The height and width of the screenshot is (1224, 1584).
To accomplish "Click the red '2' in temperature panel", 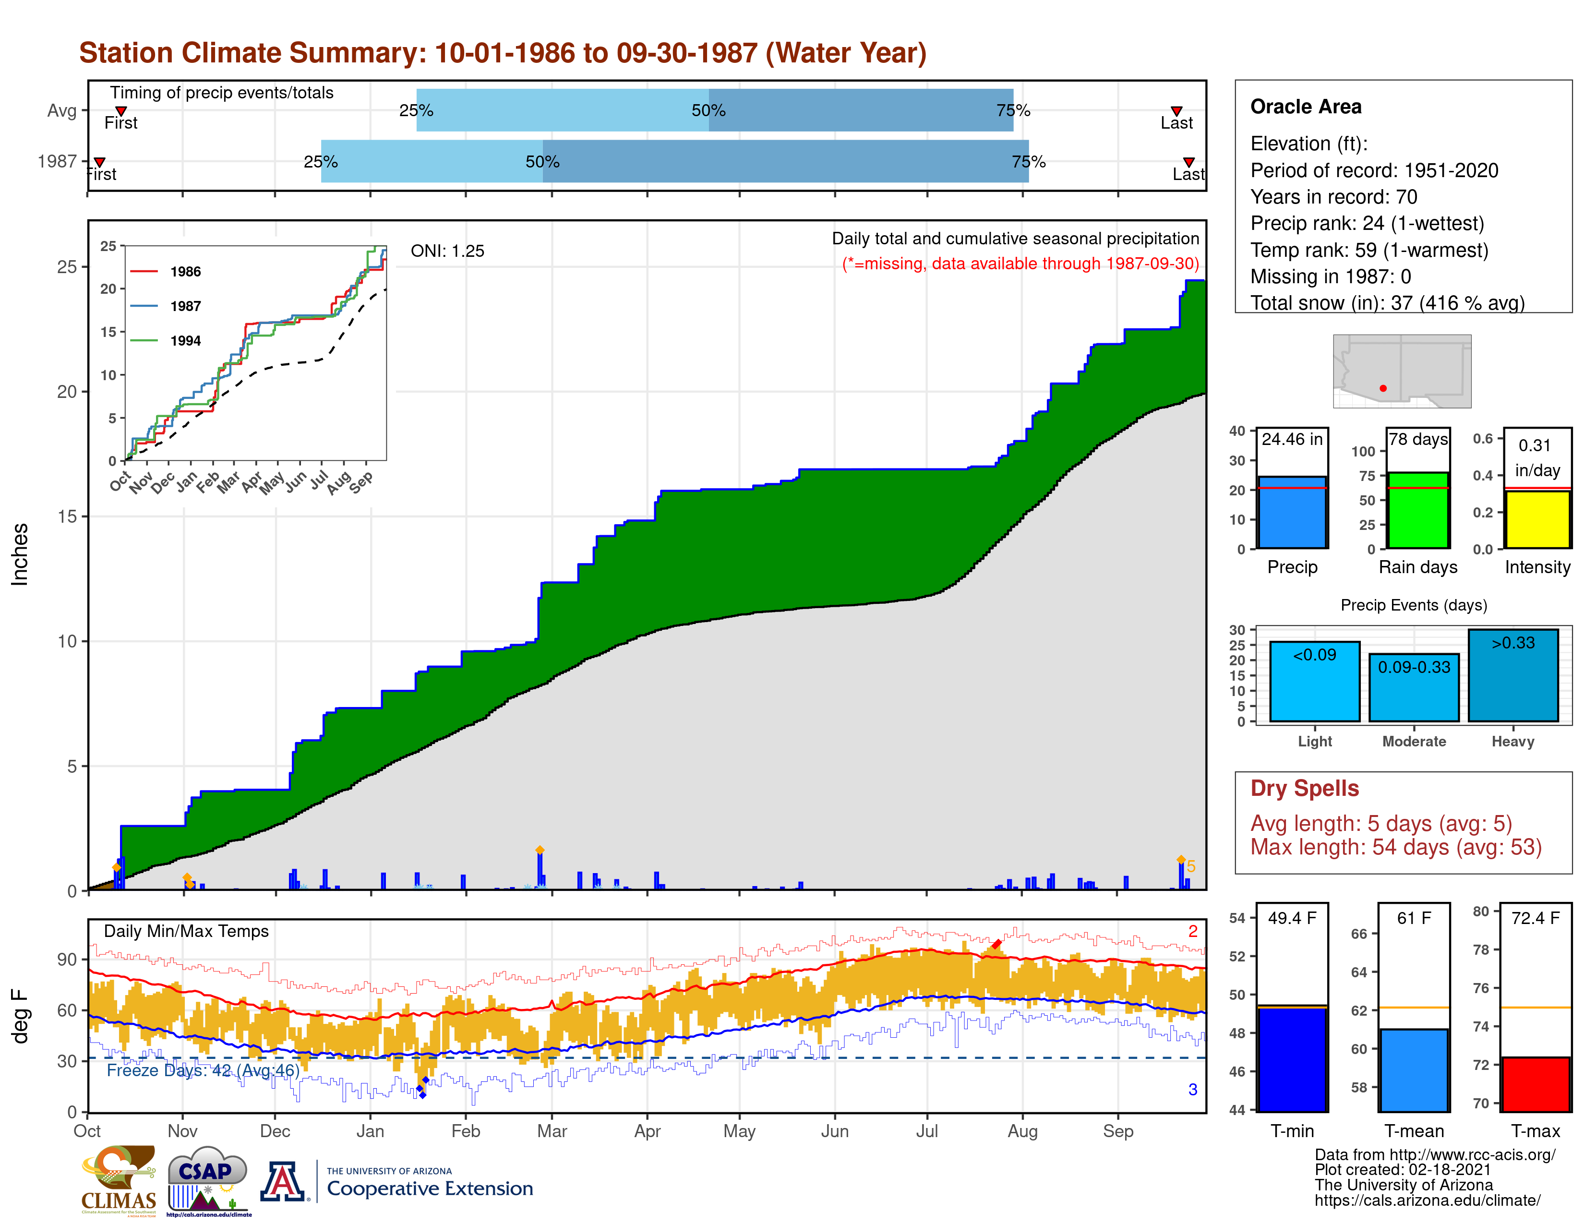I will coord(1192,931).
